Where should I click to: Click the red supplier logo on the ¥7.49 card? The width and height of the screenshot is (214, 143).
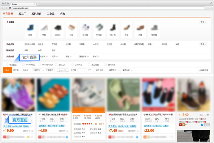pyautogui.click(x=110, y=137)
